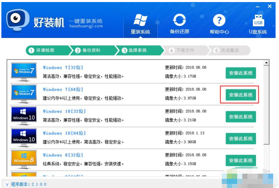Click the system list vertical scrollbar thumb

click(266, 105)
